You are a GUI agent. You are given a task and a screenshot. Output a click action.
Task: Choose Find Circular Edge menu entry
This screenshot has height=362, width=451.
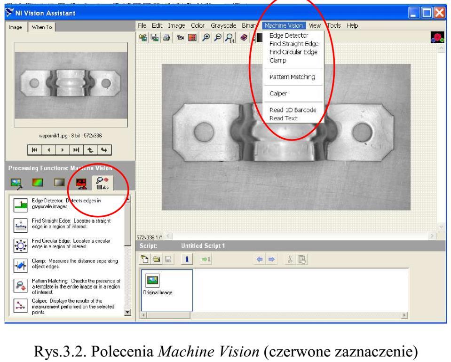coord(293,52)
